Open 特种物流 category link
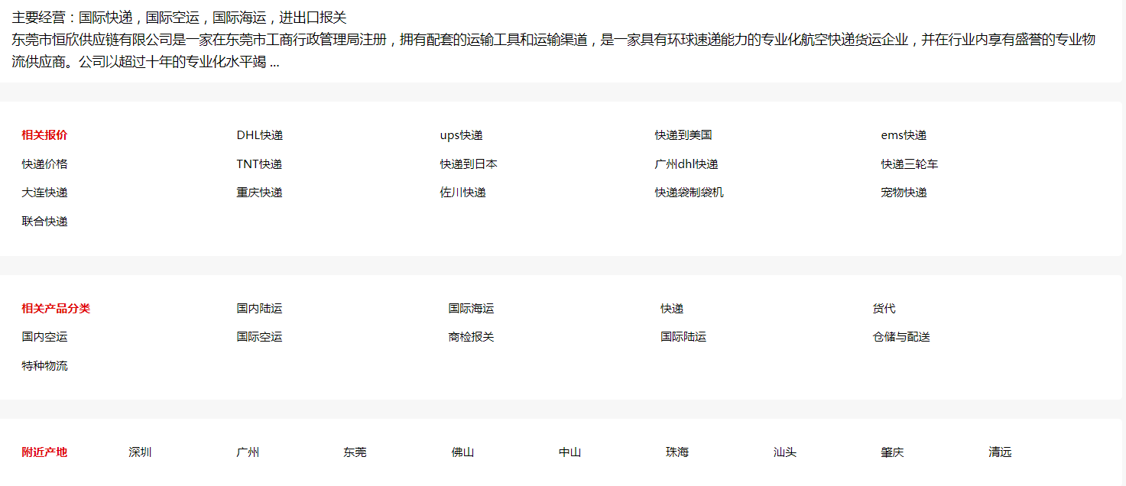Viewport: 1126px width, 486px height. click(44, 366)
